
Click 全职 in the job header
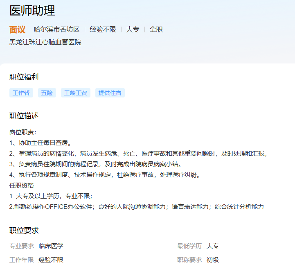point(156,29)
